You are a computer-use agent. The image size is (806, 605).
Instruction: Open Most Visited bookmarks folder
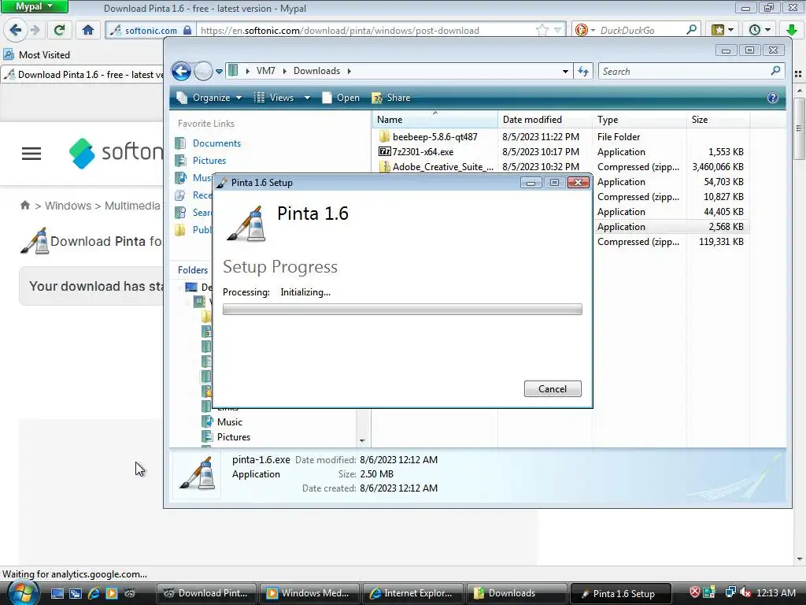(x=36, y=54)
